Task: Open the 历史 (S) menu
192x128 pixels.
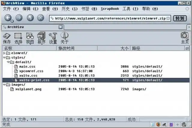Action: coord(70,9)
